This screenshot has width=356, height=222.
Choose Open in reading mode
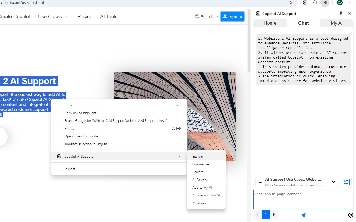tap(119, 136)
